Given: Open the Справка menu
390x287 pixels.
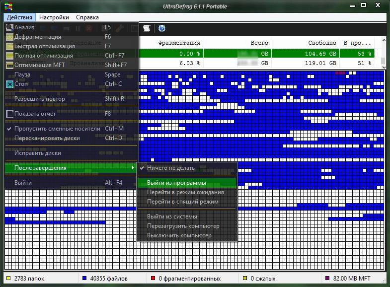Looking at the screenshot, I should pyautogui.click(x=87, y=17).
